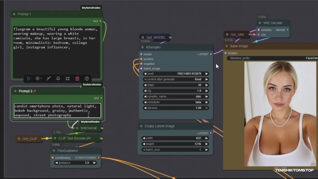Screen dimensions: 318x179
Task: Increase FluxGuidance guidance with the right arrow
Action: (94, 163)
